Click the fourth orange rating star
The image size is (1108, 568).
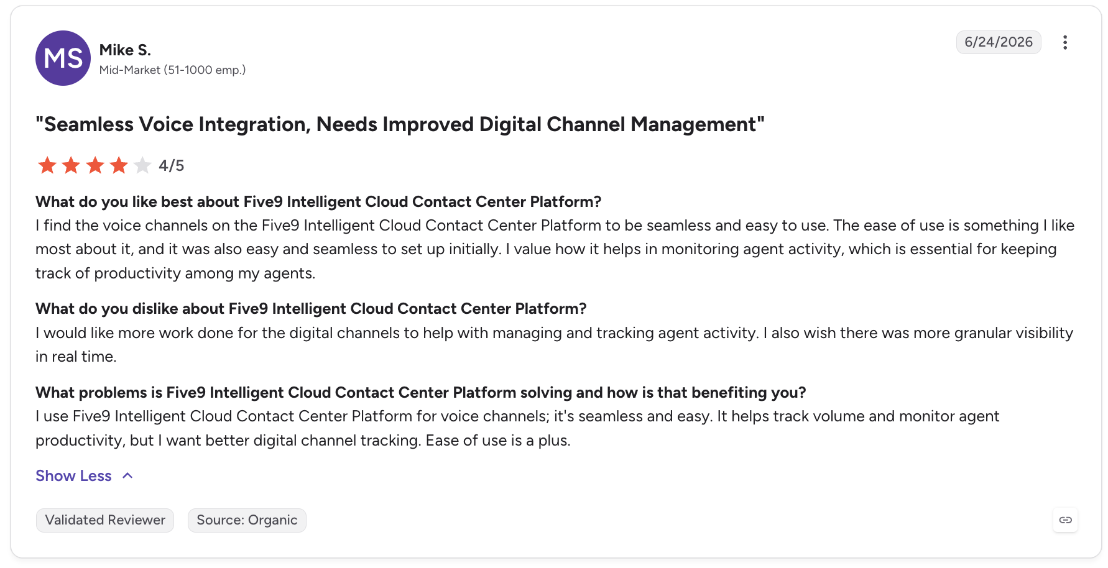pyautogui.click(x=118, y=165)
